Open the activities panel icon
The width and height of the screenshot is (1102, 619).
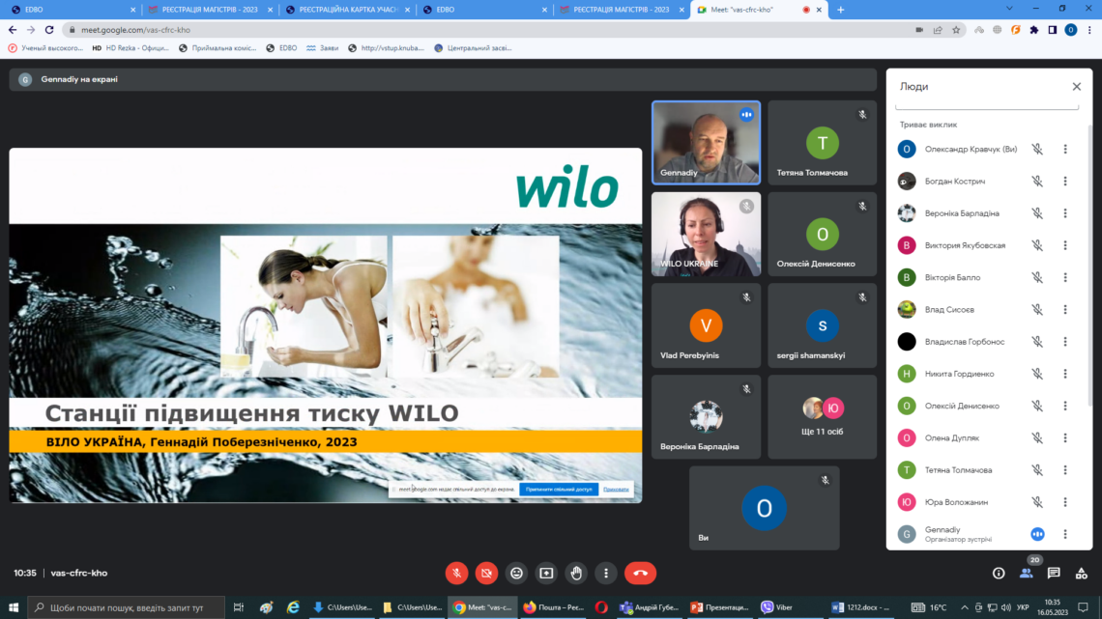(1081, 574)
